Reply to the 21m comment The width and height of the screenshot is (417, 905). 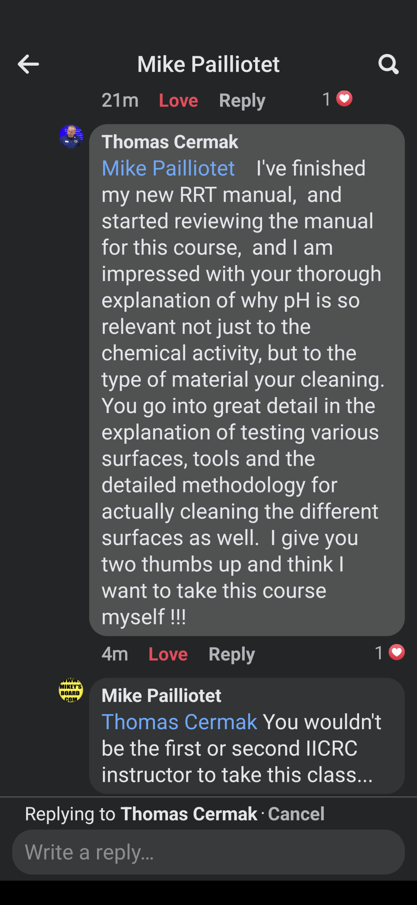[242, 100]
